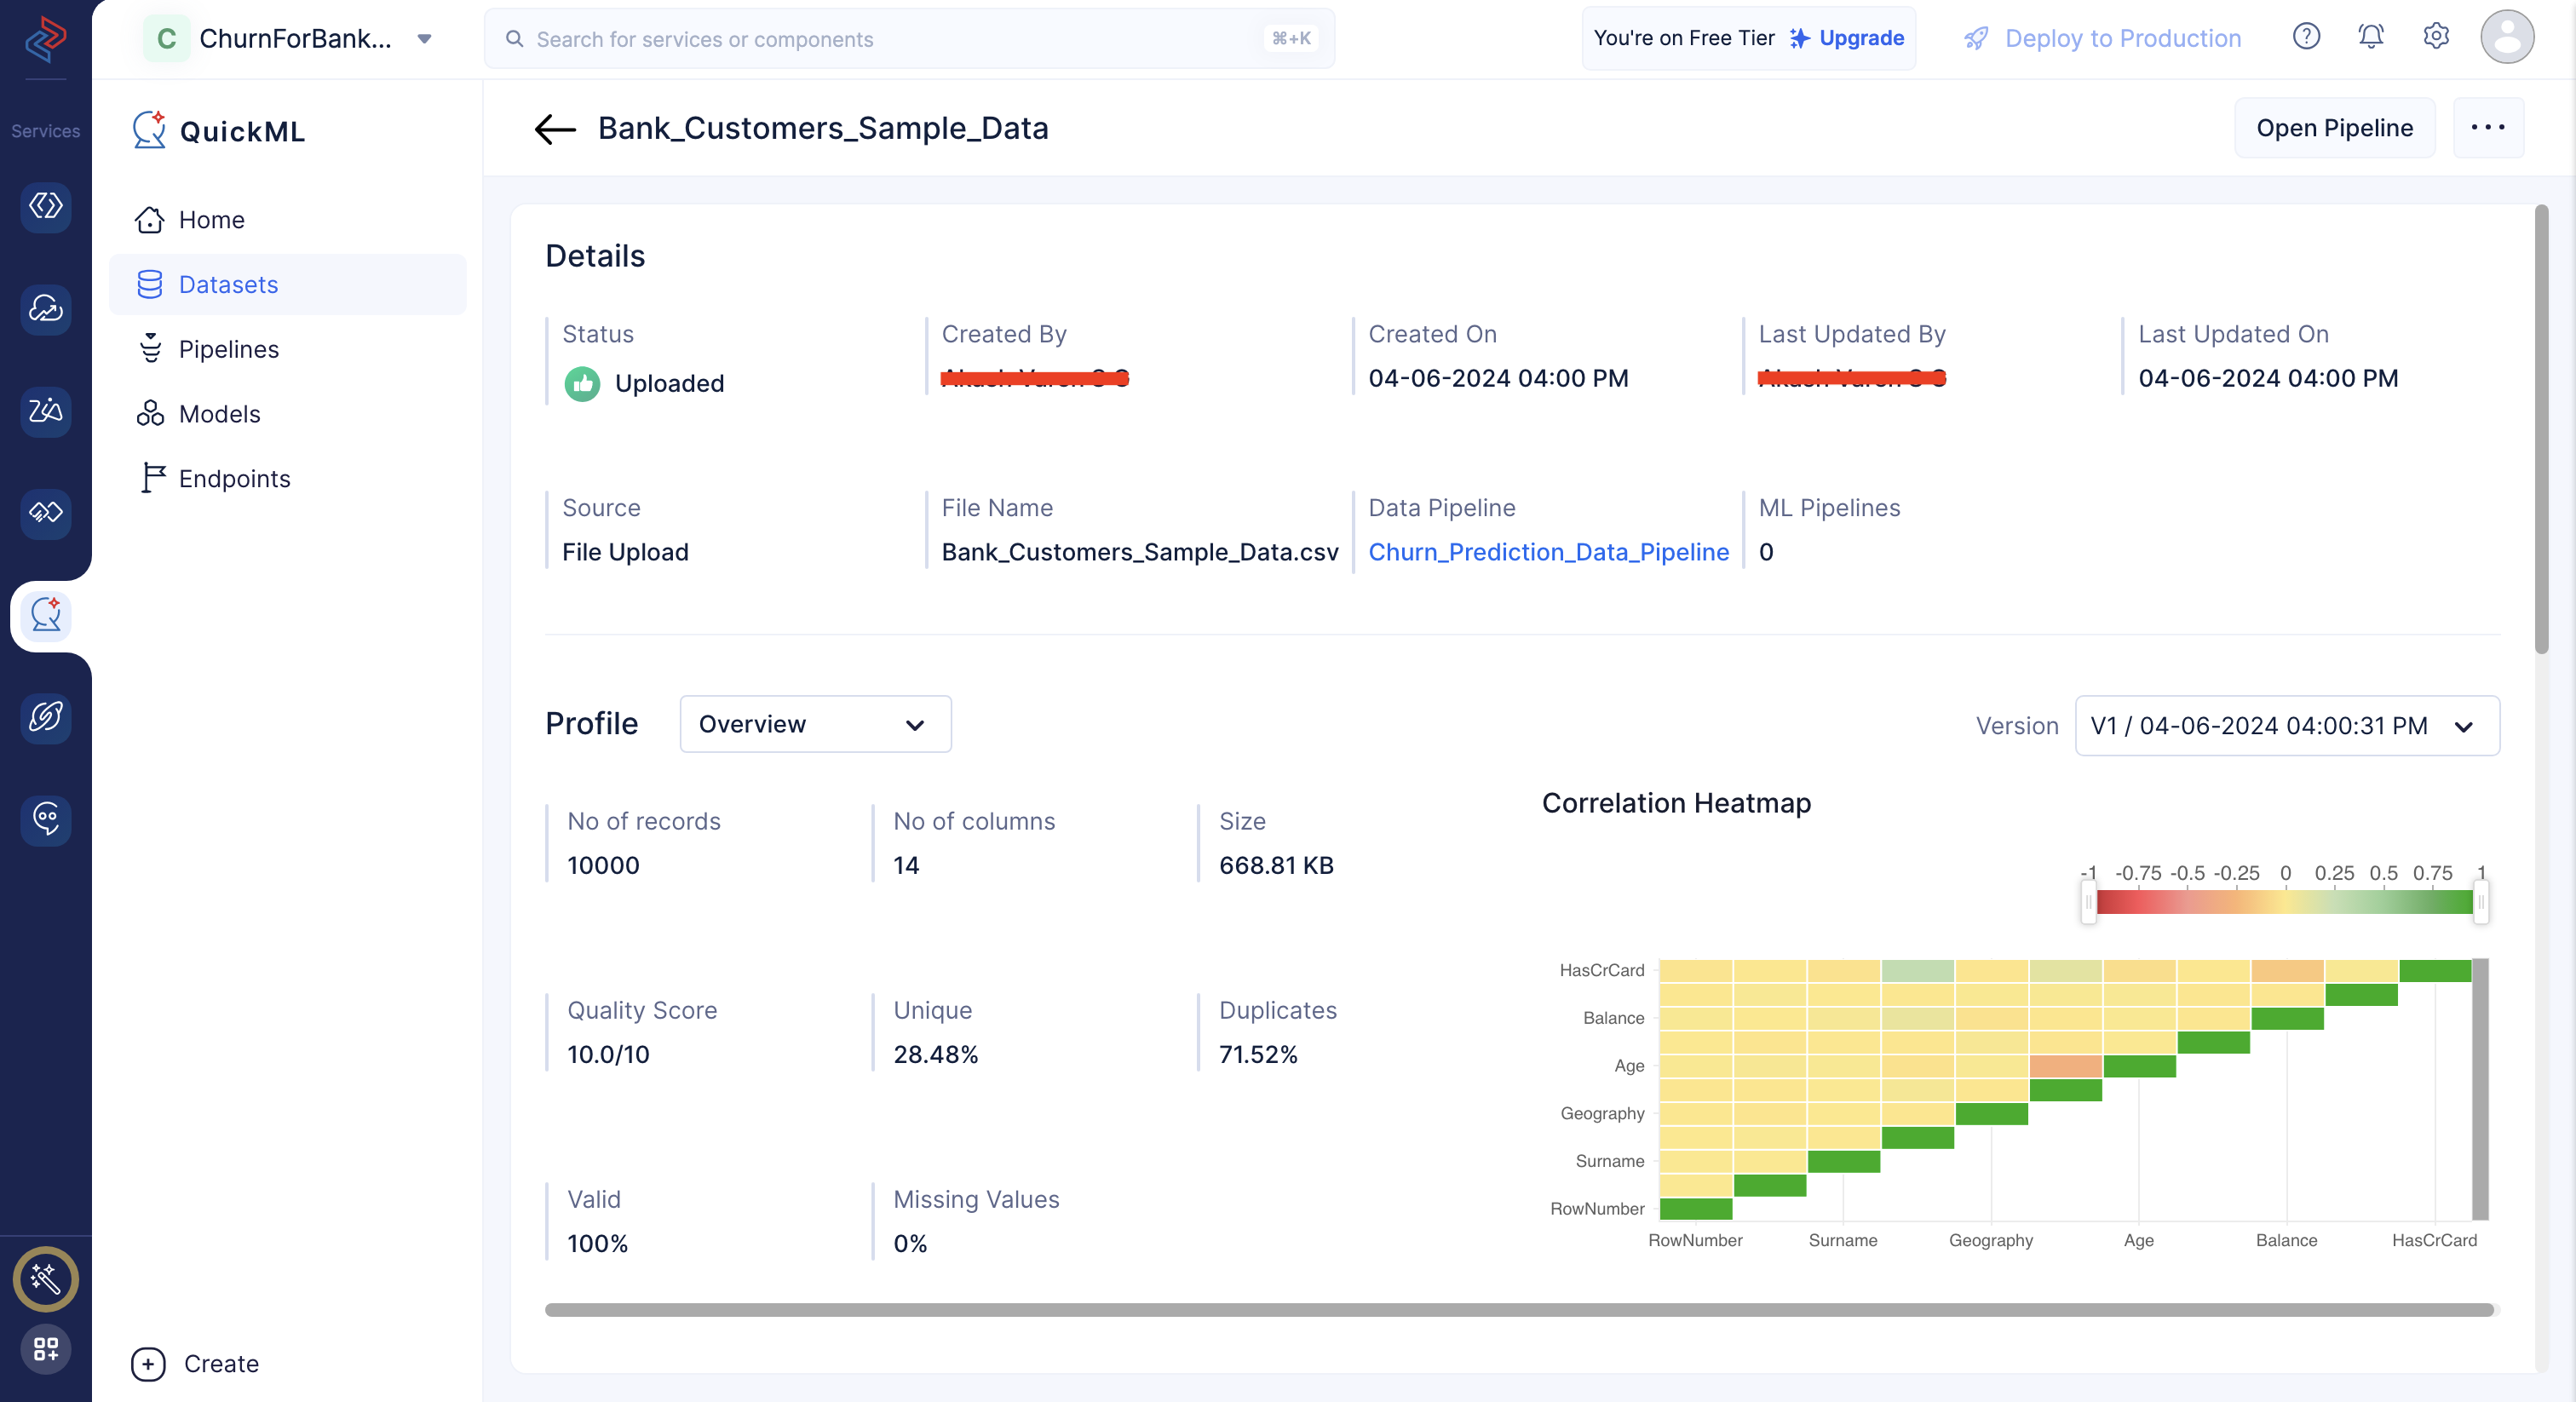Click the Datasets sidebar icon
The width and height of the screenshot is (2576, 1402).
[152, 283]
